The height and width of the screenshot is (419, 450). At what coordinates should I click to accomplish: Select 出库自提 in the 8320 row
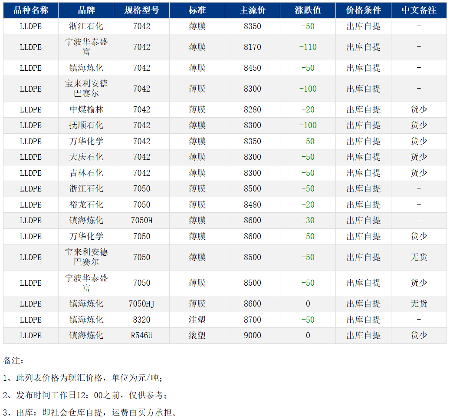point(364,320)
